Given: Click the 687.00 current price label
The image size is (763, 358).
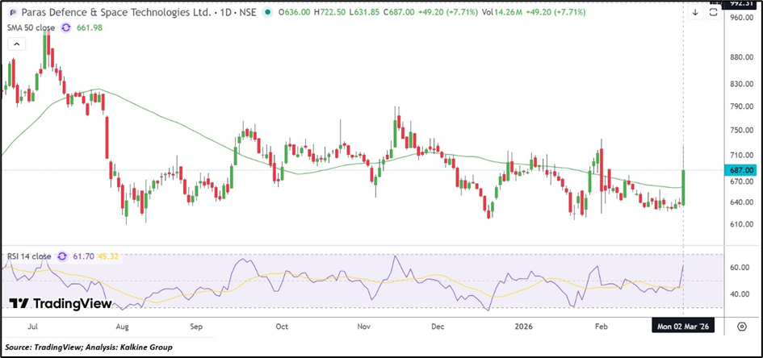Looking at the screenshot, I should pos(741,170).
